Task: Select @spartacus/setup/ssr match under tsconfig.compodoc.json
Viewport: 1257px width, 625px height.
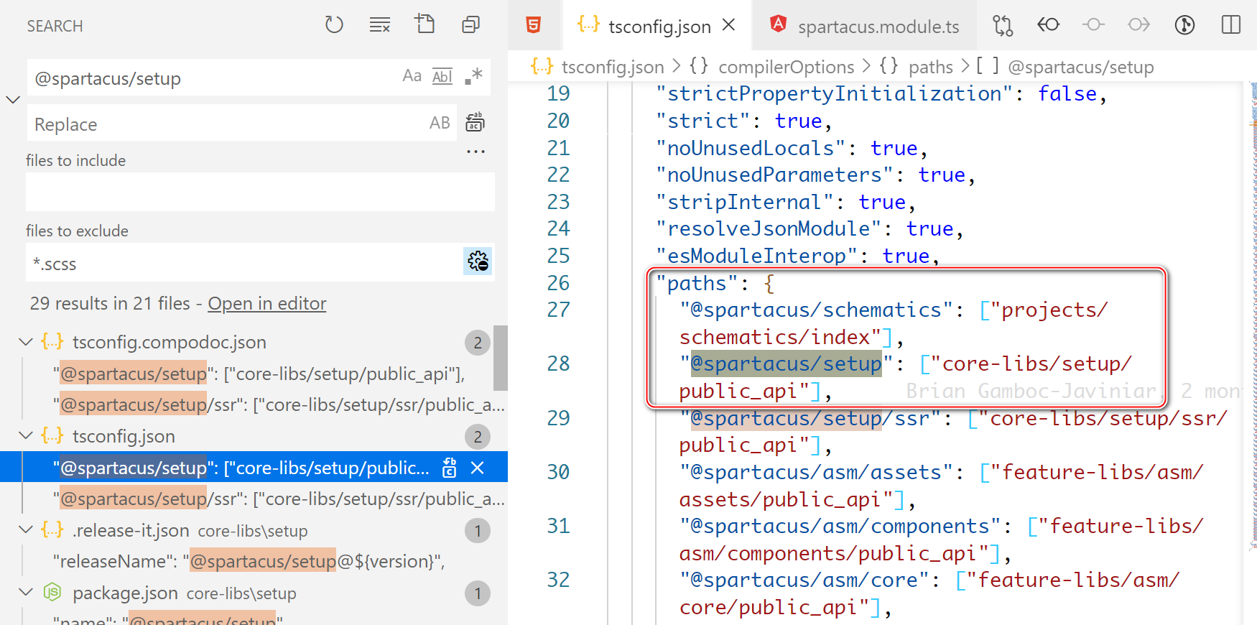Action: click(x=279, y=405)
